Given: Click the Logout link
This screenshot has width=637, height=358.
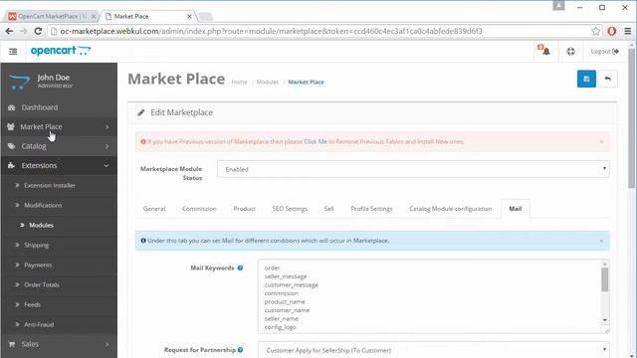Looking at the screenshot, I should 604,51.
